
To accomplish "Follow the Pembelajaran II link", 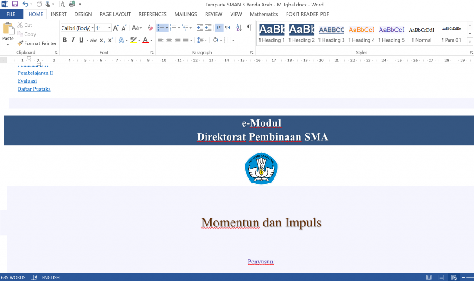I will click(35, 73).
